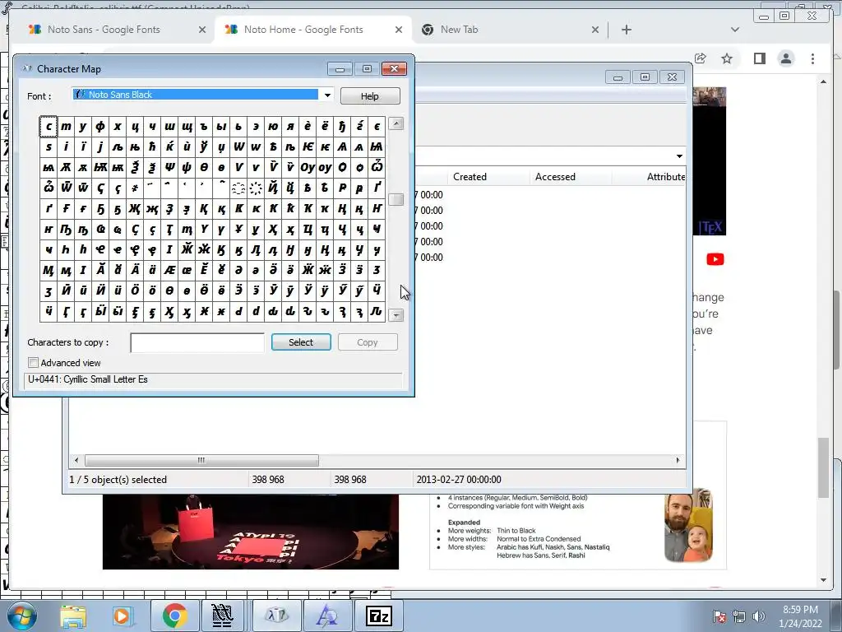The width and height of the screenshot is (842, 632).
Task: Click the file manager horizontal scroll right arrow
Action: 678,461
